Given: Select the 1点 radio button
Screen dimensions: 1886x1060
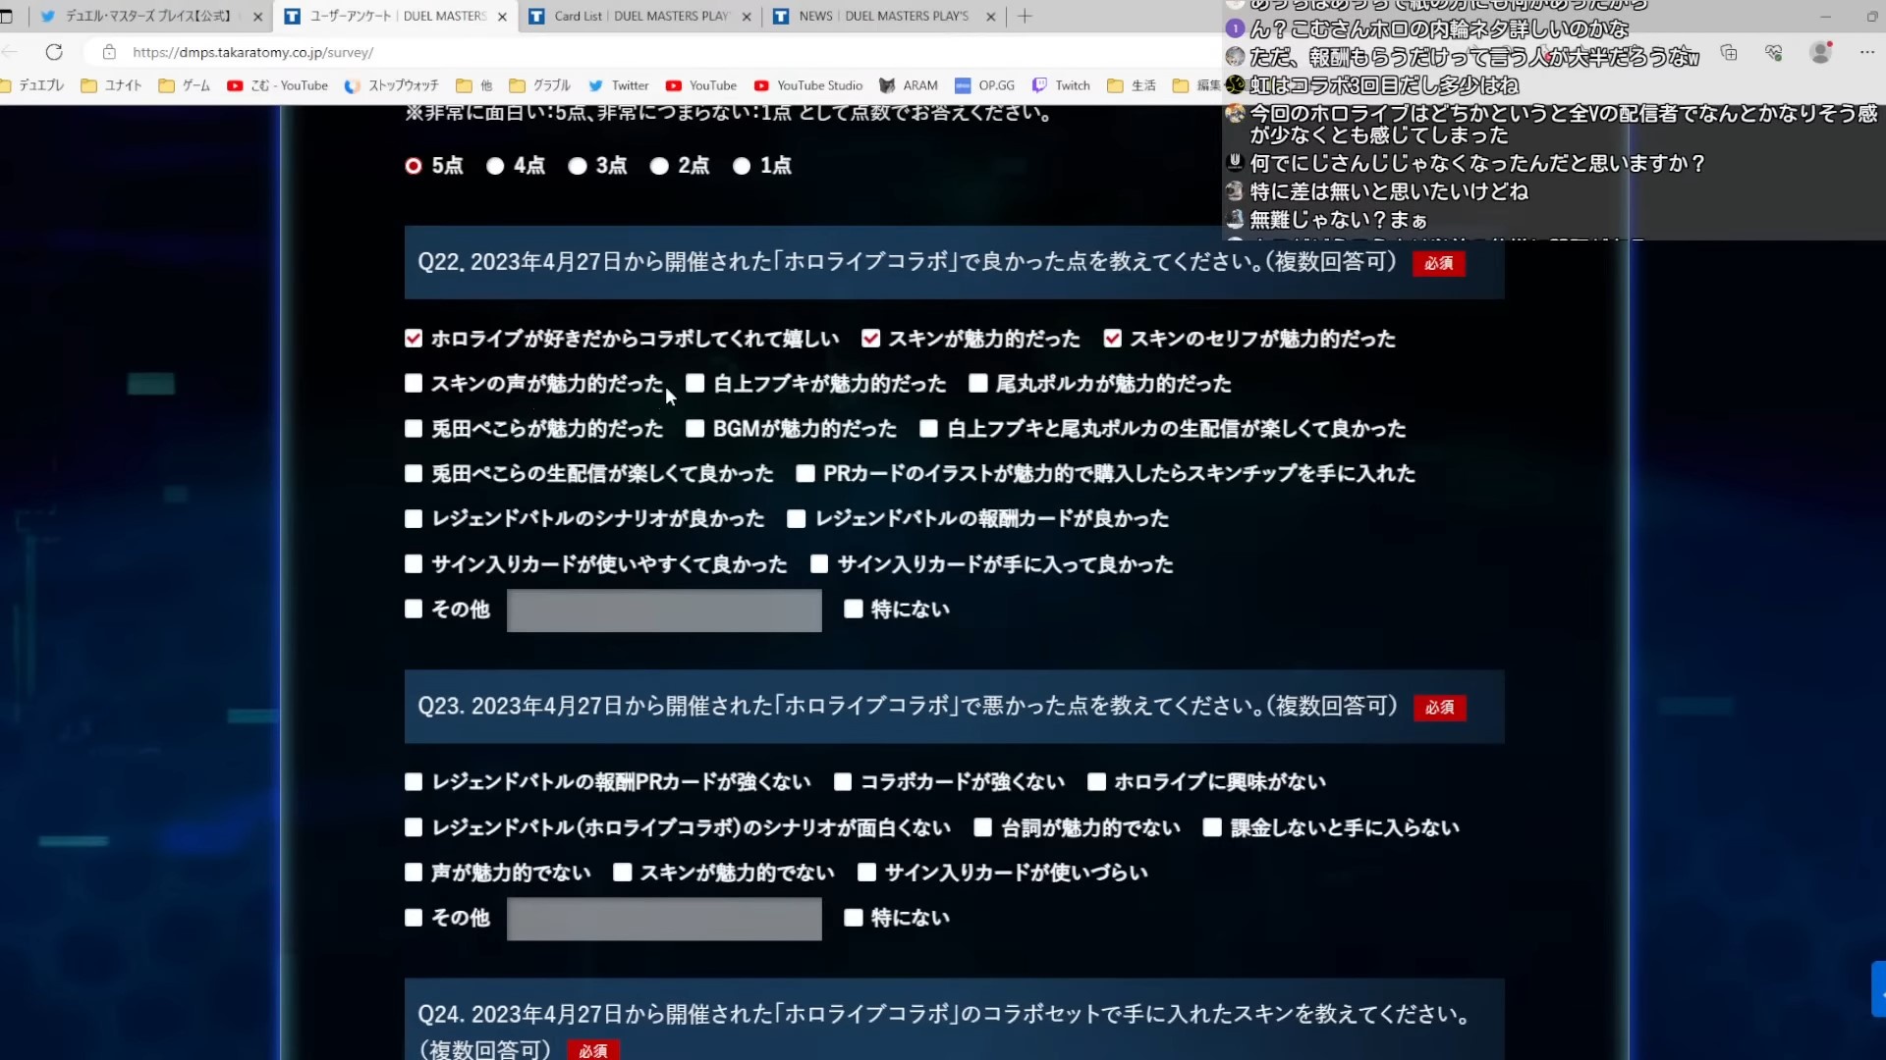Looking at the screenshot, I should [742, 166].
